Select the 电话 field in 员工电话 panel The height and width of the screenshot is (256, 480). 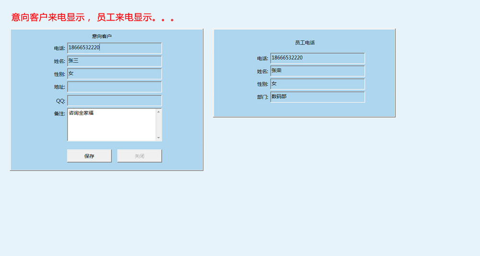(x=317, y=58)
